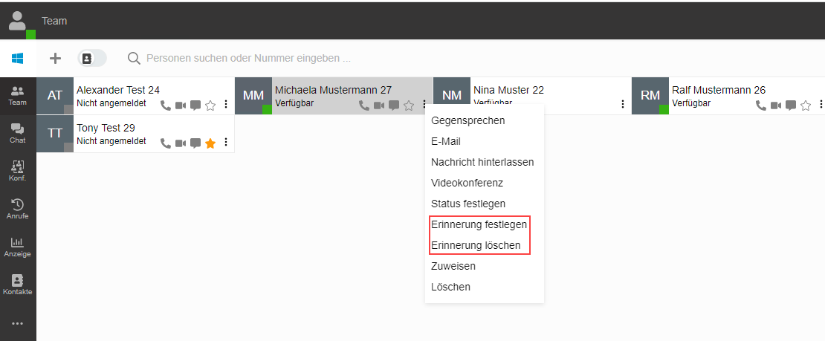Call Ralf Mustermann 26 via phone icon

point(761,105)
